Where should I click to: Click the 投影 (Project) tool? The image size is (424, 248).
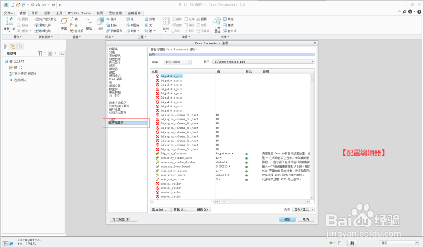[202, 19]
